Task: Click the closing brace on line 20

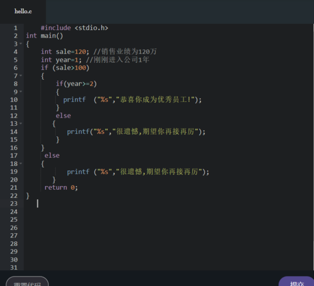Action: pos(54,180)
